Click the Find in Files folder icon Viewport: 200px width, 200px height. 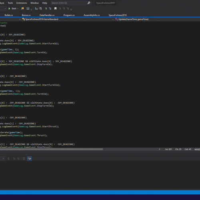coord(22,8)
